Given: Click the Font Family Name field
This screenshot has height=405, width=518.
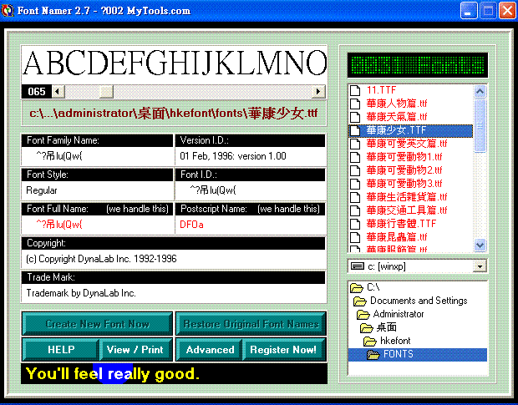Looking at the screenshot, I should coord(97,156).
